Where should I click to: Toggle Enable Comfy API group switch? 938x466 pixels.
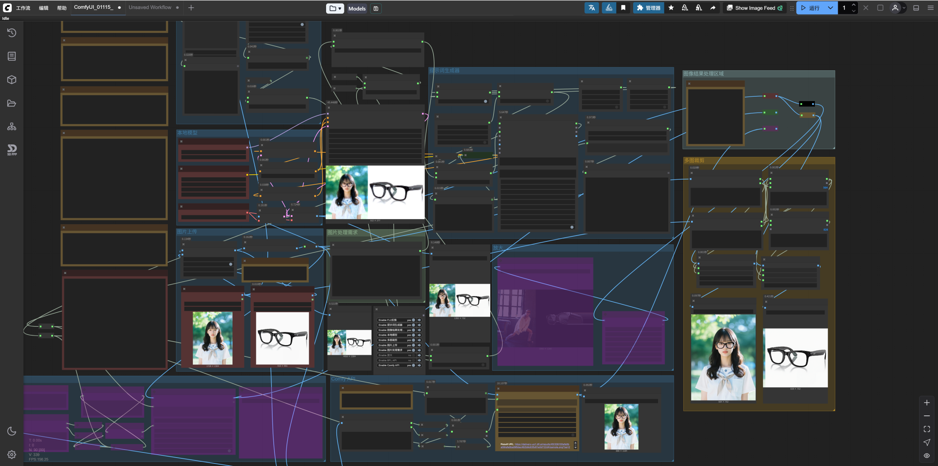pyautogui.click(x=413, y=365)
